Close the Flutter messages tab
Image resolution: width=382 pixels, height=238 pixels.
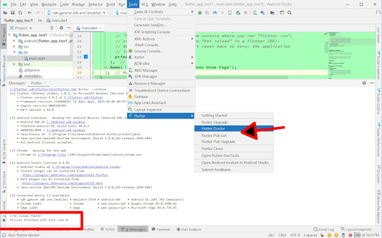coord(45,83)
